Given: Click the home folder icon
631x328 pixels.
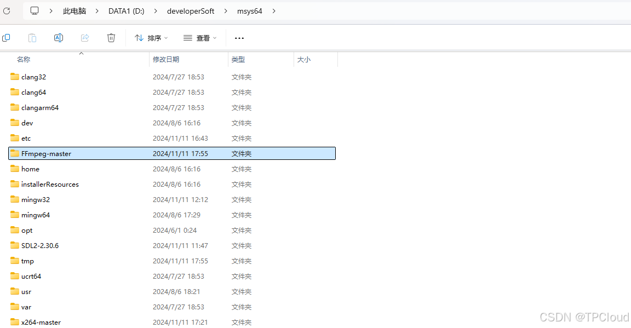Looking at the screenshot, I should tap(15, 168).
